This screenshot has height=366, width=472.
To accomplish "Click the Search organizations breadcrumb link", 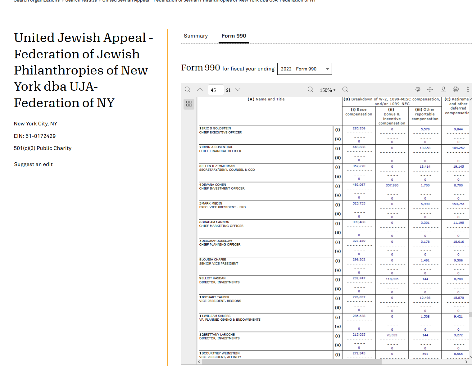I will [37, 1].
